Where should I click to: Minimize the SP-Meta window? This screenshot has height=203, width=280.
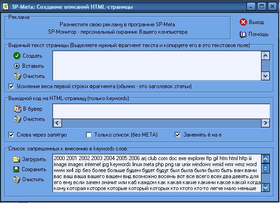click(251, 7)
